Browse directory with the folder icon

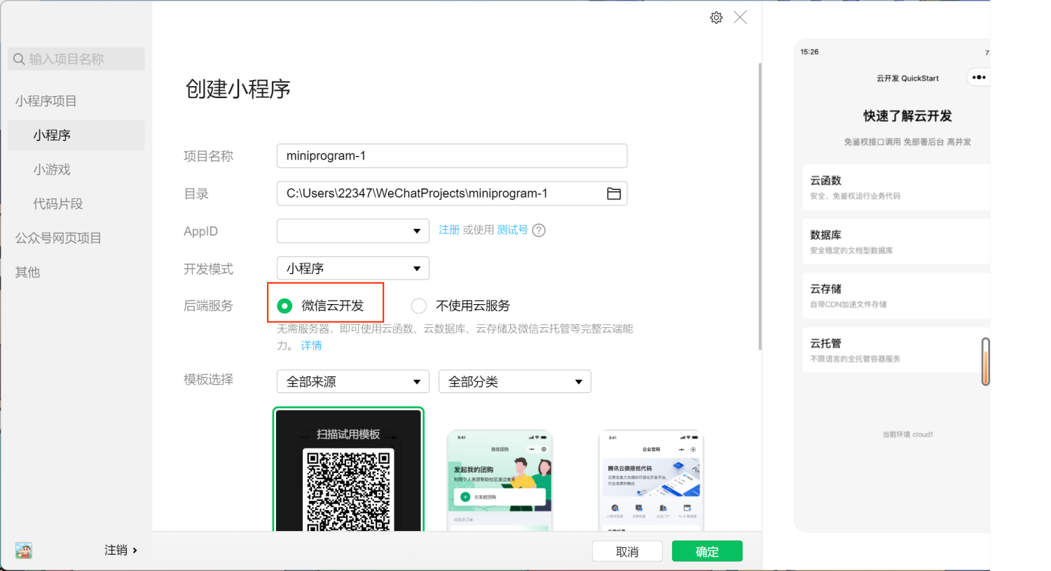[614, 193]
